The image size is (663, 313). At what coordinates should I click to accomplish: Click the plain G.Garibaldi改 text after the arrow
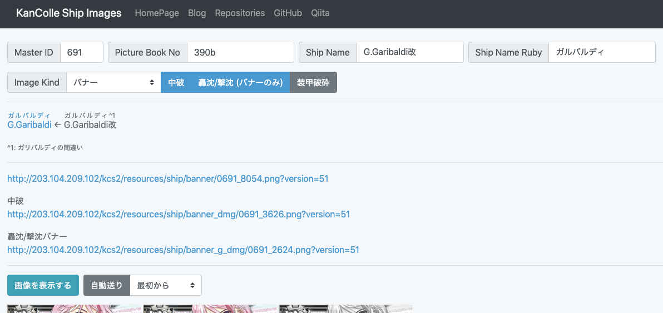click(x=90, y=125)
